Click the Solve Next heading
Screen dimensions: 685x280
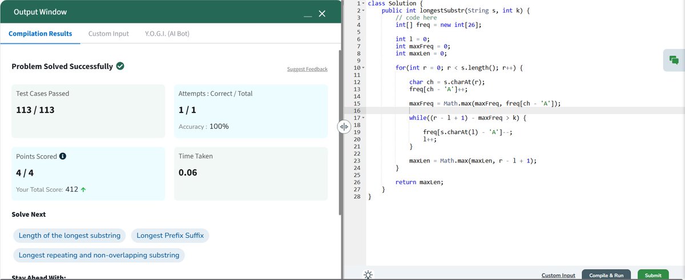click(x=29, y=214)
